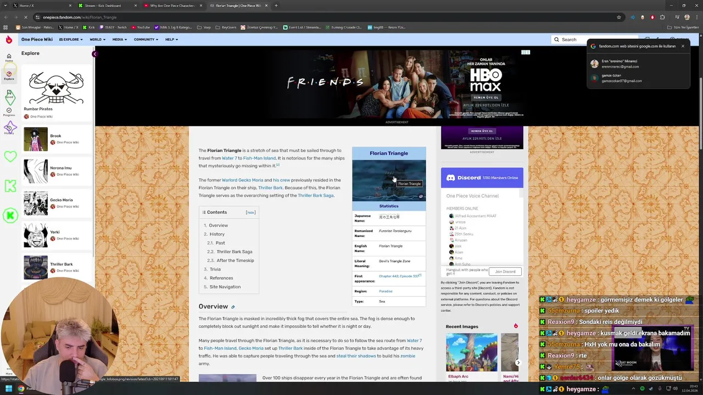This screenshot has height=395, width=703.
Task: Click the Join Discord button
Action: (x=505, y=272)
